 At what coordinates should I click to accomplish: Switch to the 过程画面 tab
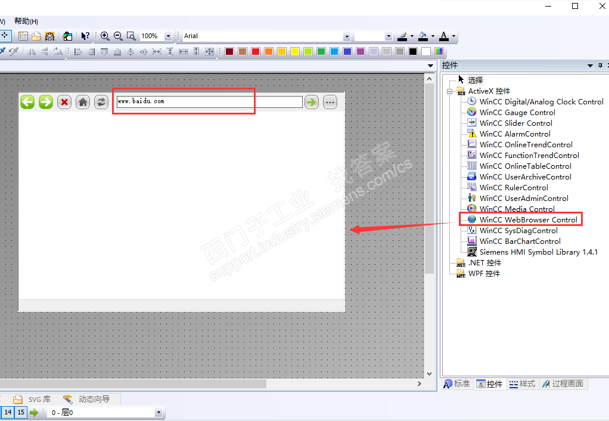563,384
